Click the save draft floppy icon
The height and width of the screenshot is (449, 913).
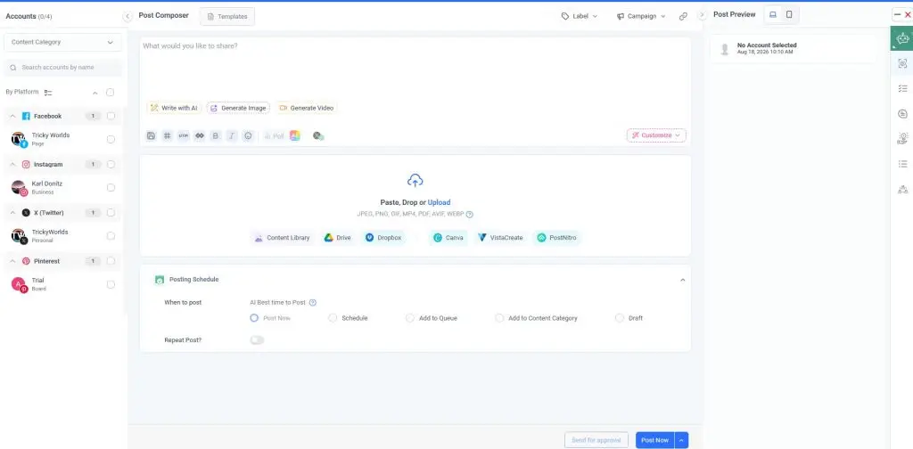pos(151,135)
